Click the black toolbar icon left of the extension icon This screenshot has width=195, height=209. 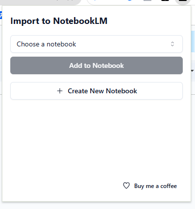click(x=165, y=0)
